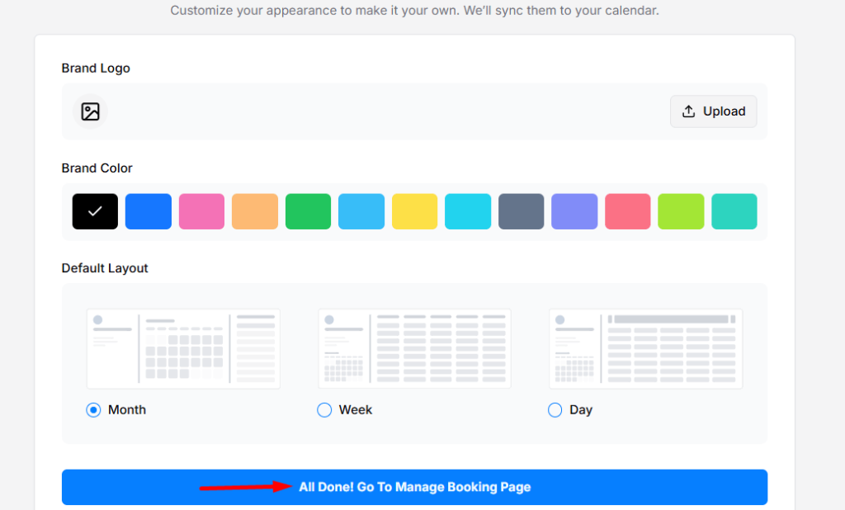Pick the pink brand color swatch
845x510 pixels.
[201, 211]
